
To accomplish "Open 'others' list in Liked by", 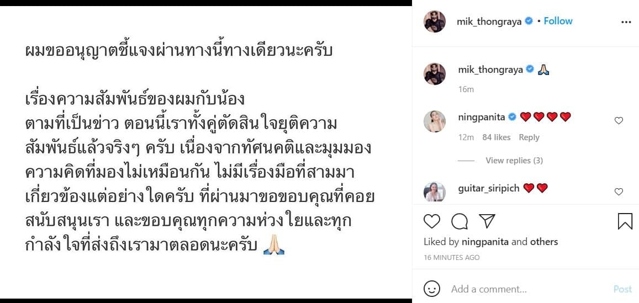I will pyautogui.click(x=543, y=242).
